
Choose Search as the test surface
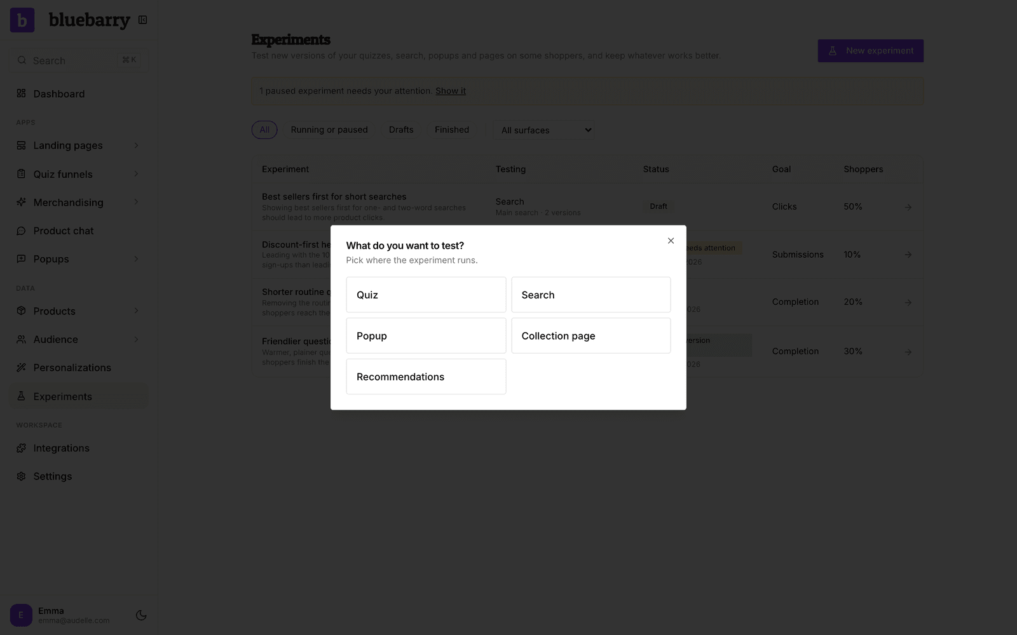pyautogui.click(x=591, y=295)
